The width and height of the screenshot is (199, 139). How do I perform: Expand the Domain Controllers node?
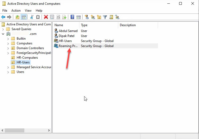(8, 48)
